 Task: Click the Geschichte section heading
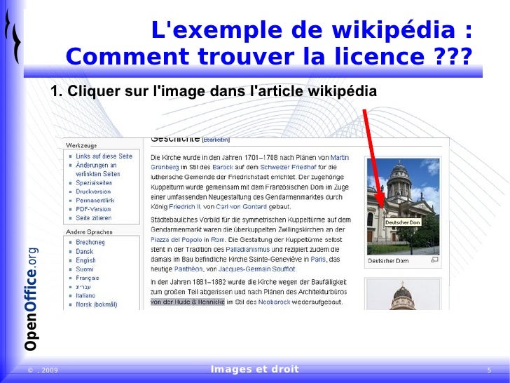(175, 140)
